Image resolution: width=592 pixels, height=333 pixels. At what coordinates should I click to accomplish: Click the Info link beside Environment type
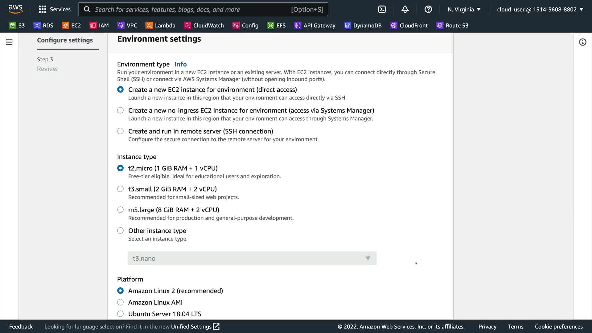(180, 64)
